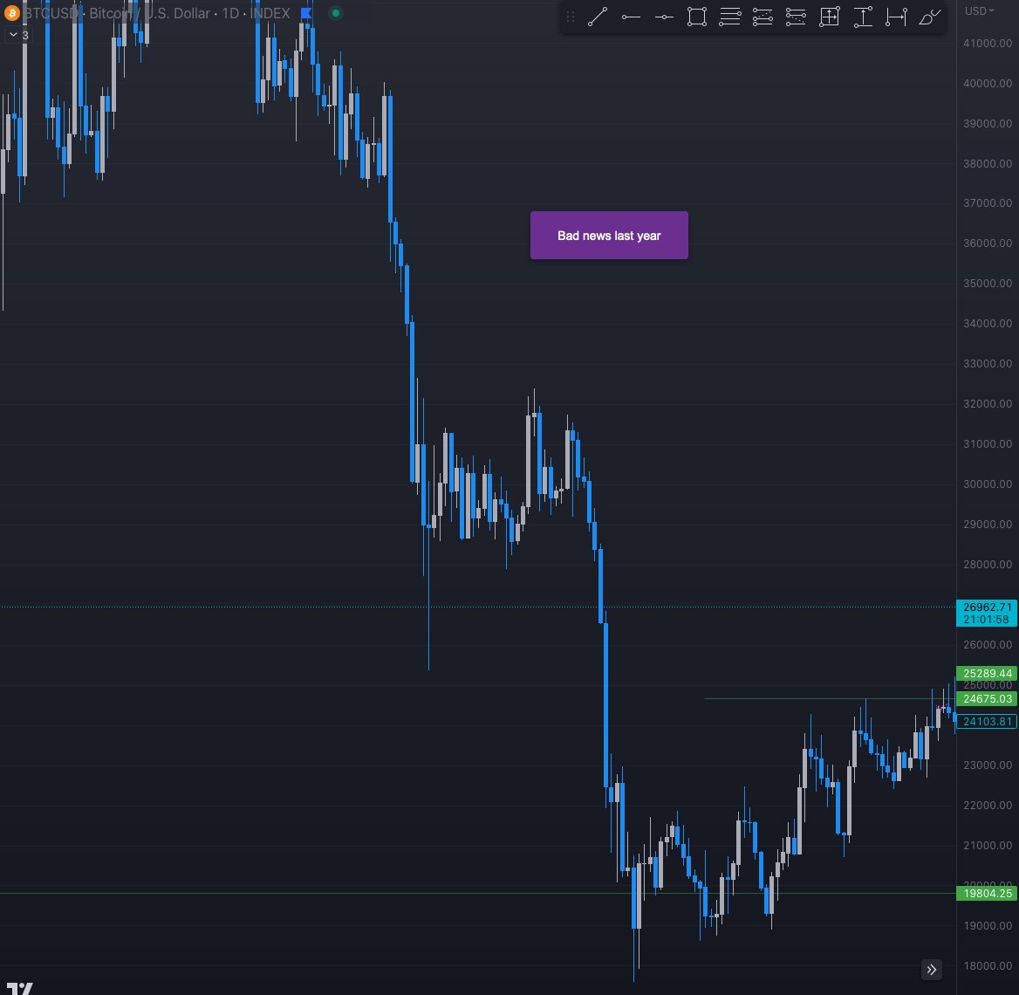1019x995 pixels.
Task: Click the 35000.00 price axis label
Action: (988, 284)
